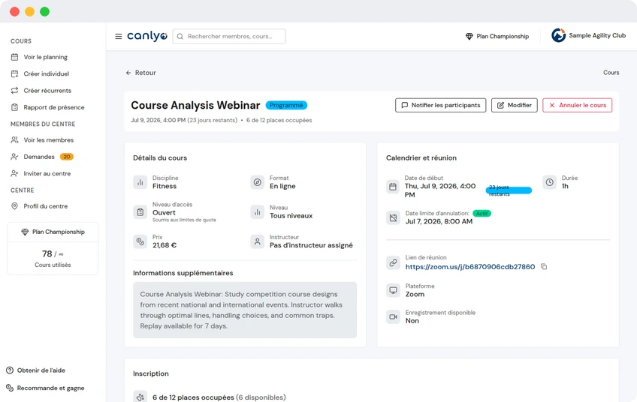
Task: Click the Inscription places icon
Action: 140,397
